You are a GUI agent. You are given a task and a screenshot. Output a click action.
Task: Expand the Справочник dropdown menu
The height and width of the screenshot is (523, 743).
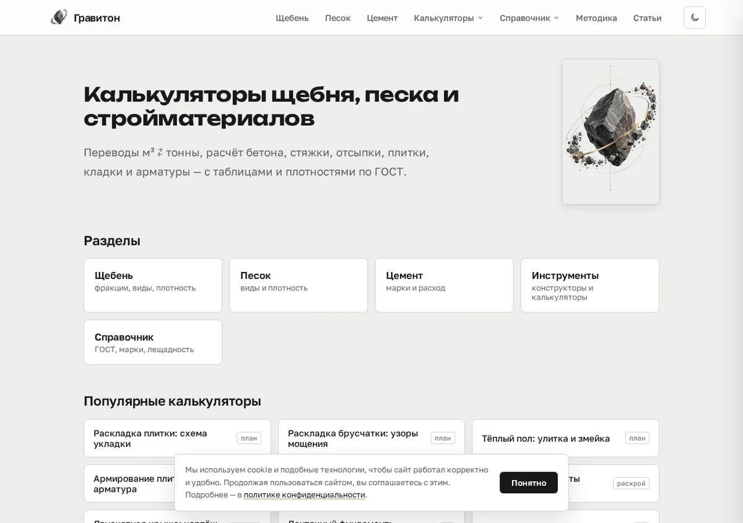point(529,18)
